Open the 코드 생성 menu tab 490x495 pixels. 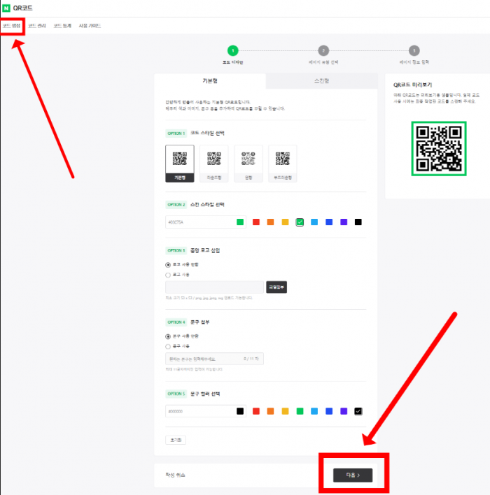(x=12, y=26)
